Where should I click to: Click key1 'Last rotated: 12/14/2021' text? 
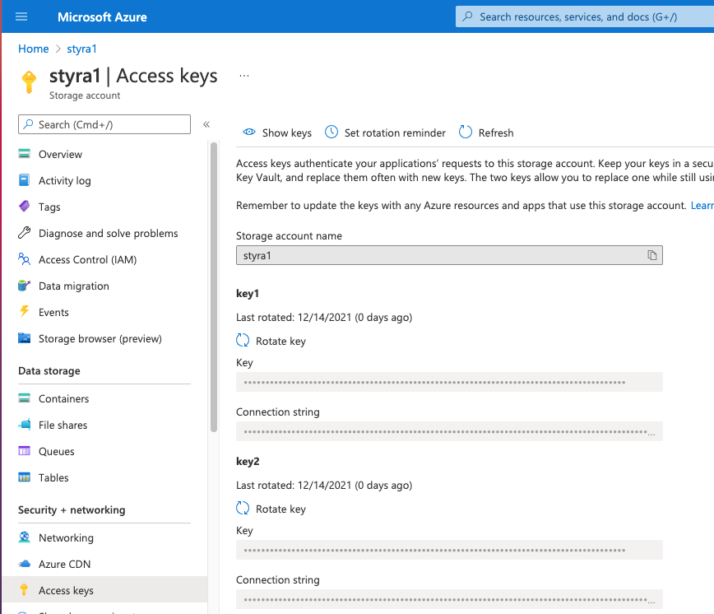click(294, 317)
